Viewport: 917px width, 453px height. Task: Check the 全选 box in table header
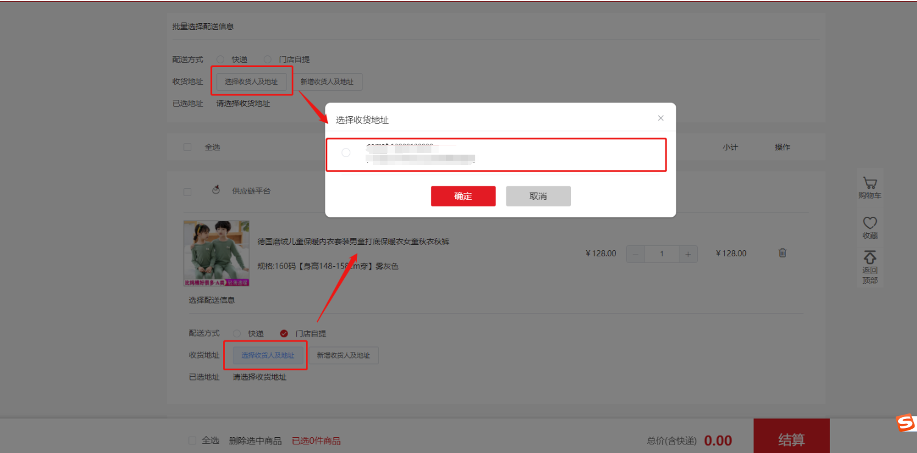187,147
